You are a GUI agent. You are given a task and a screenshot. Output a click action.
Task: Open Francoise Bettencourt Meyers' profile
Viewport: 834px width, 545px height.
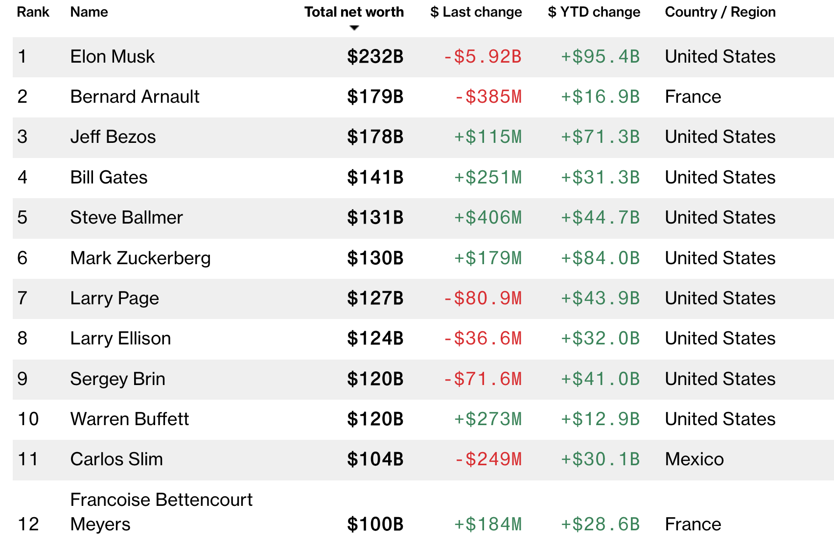coord(161,511)
